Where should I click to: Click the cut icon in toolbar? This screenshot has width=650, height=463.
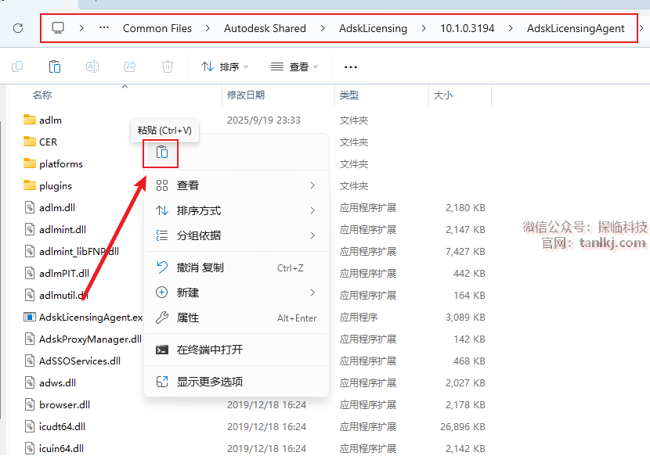pos(17,67)
